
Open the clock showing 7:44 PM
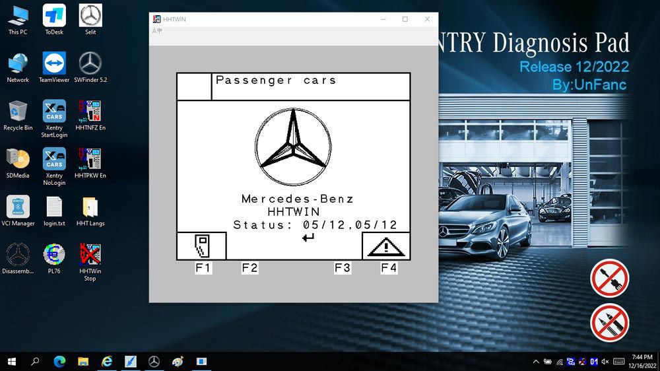tap(642, 362)
